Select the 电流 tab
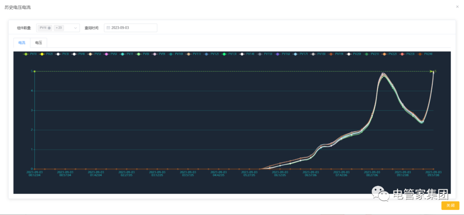This screenshot has width=464, height=215. [21, 42]
